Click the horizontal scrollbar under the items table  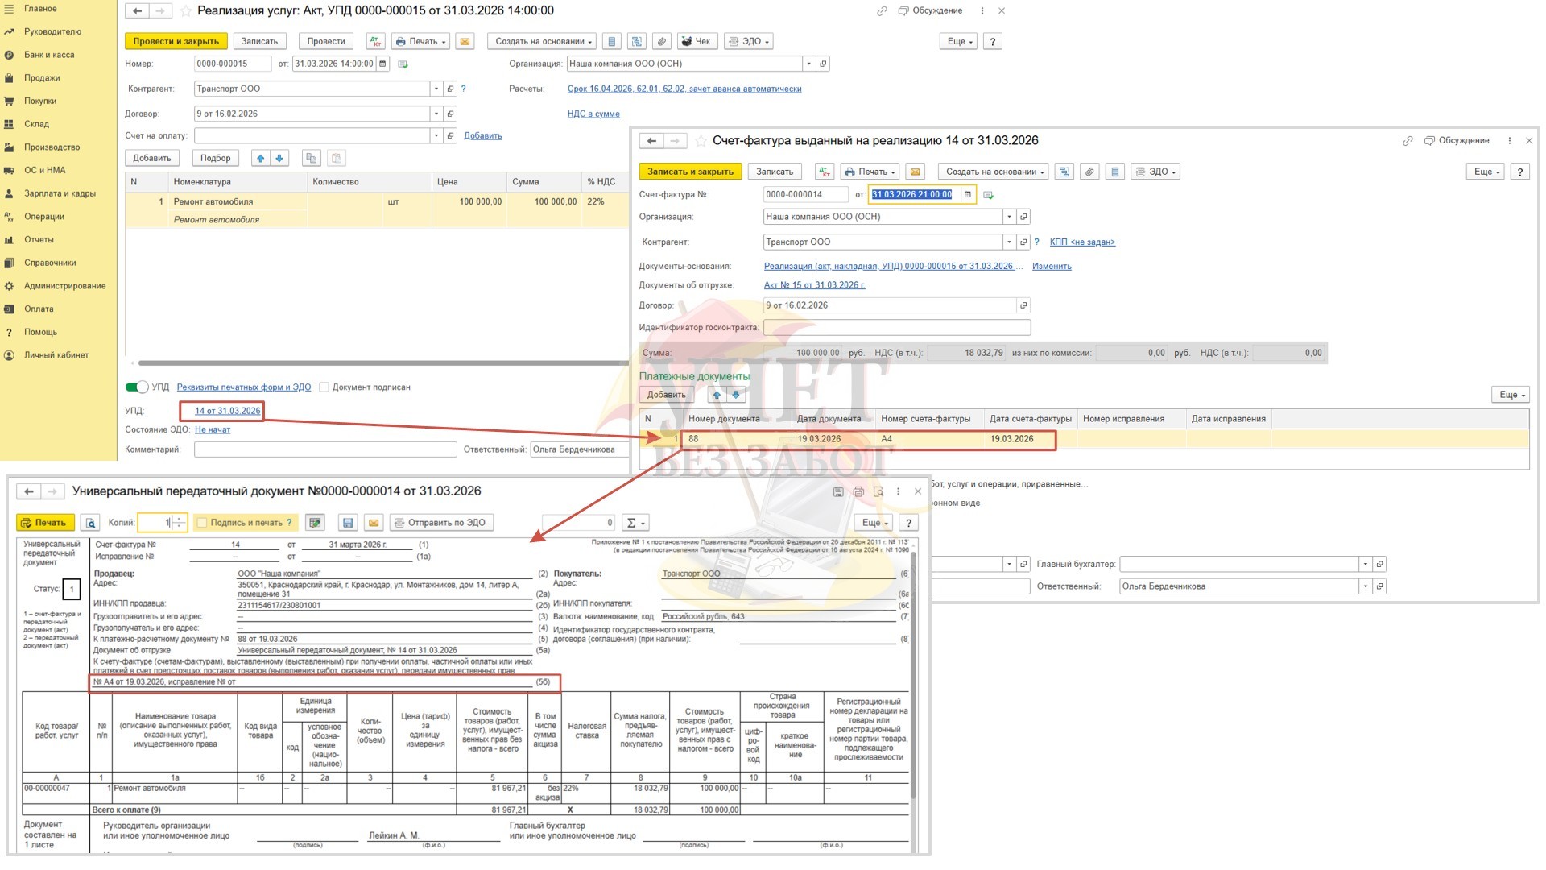tap(382, 363)
